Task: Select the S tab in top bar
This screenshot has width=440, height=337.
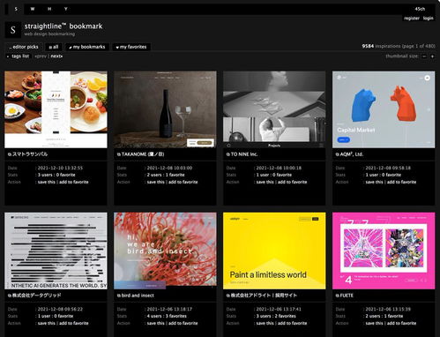Action: pyautogui.click(x=16, y=9)
